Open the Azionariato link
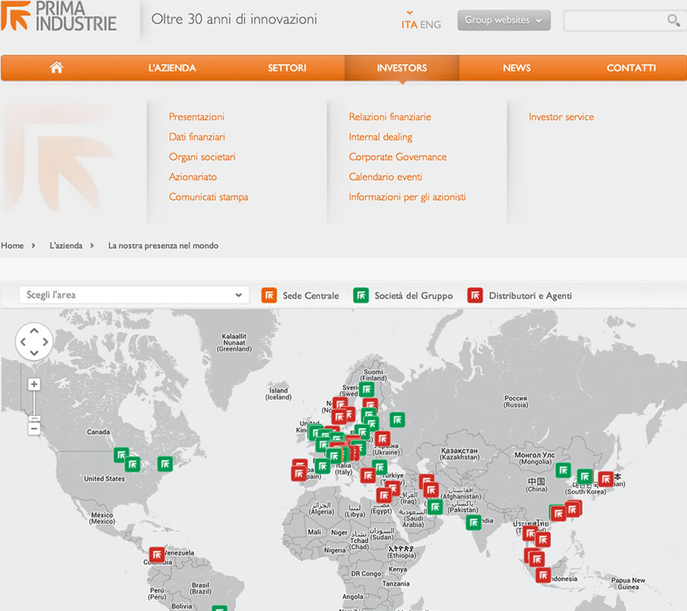The width and height of the screenshot is (687, 611). pyautogui.click(x=193, y=177)
